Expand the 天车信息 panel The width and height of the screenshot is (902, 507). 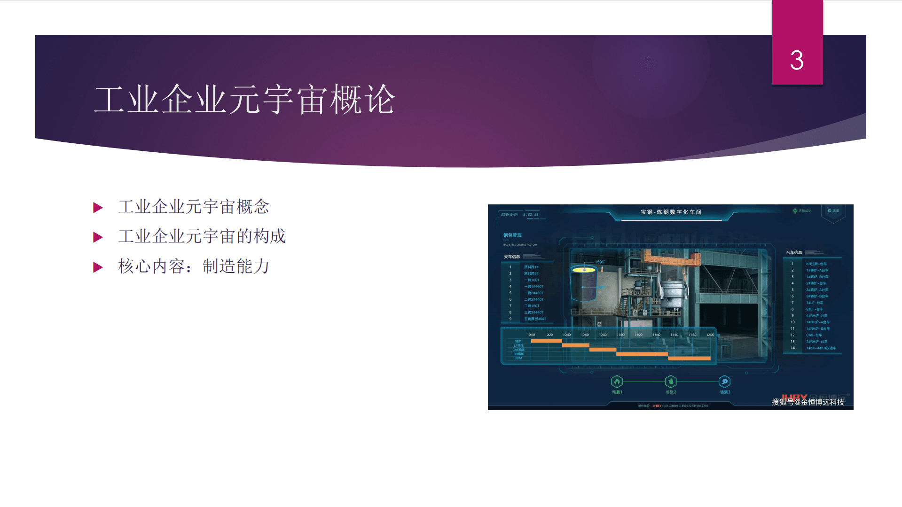click(x=513, y=257)
